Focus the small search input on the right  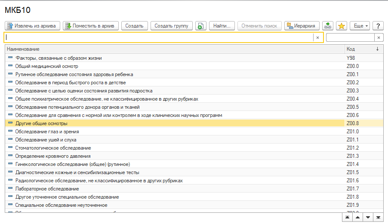pyautogui.click(x=350, y=38)
